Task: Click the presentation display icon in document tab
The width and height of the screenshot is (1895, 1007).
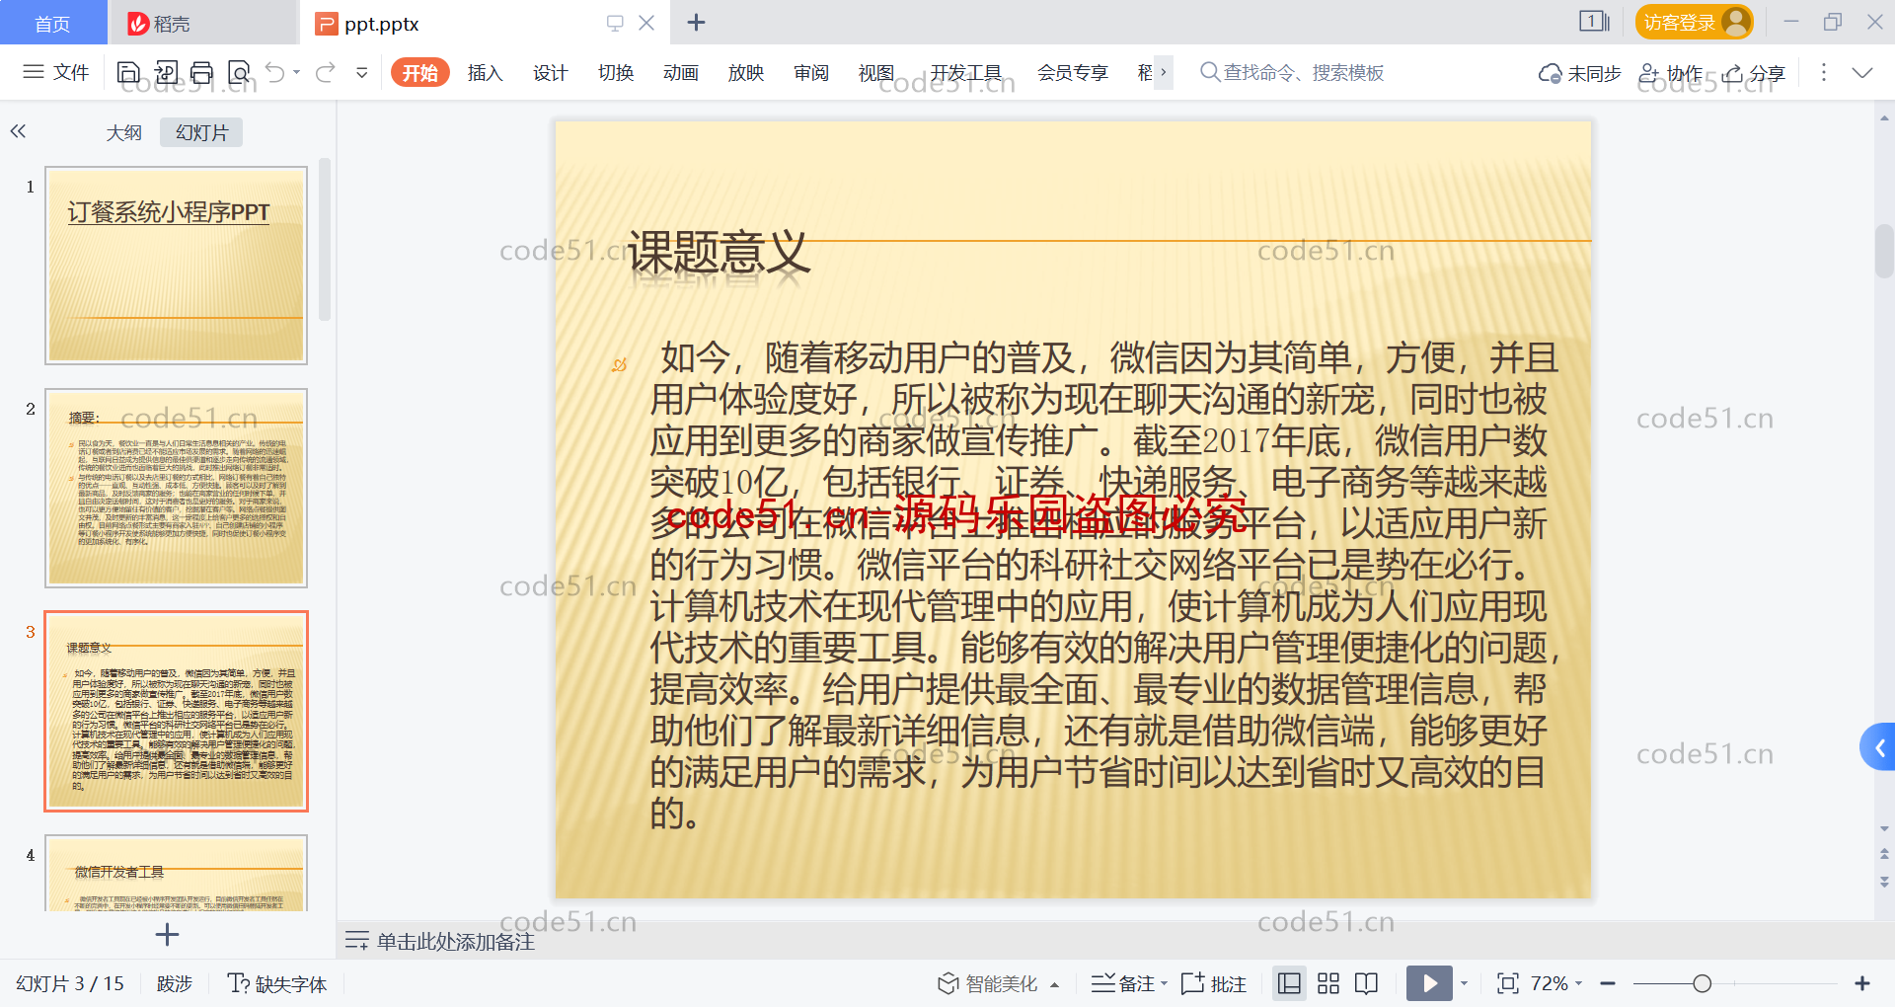Action: [x=615, y=23]
